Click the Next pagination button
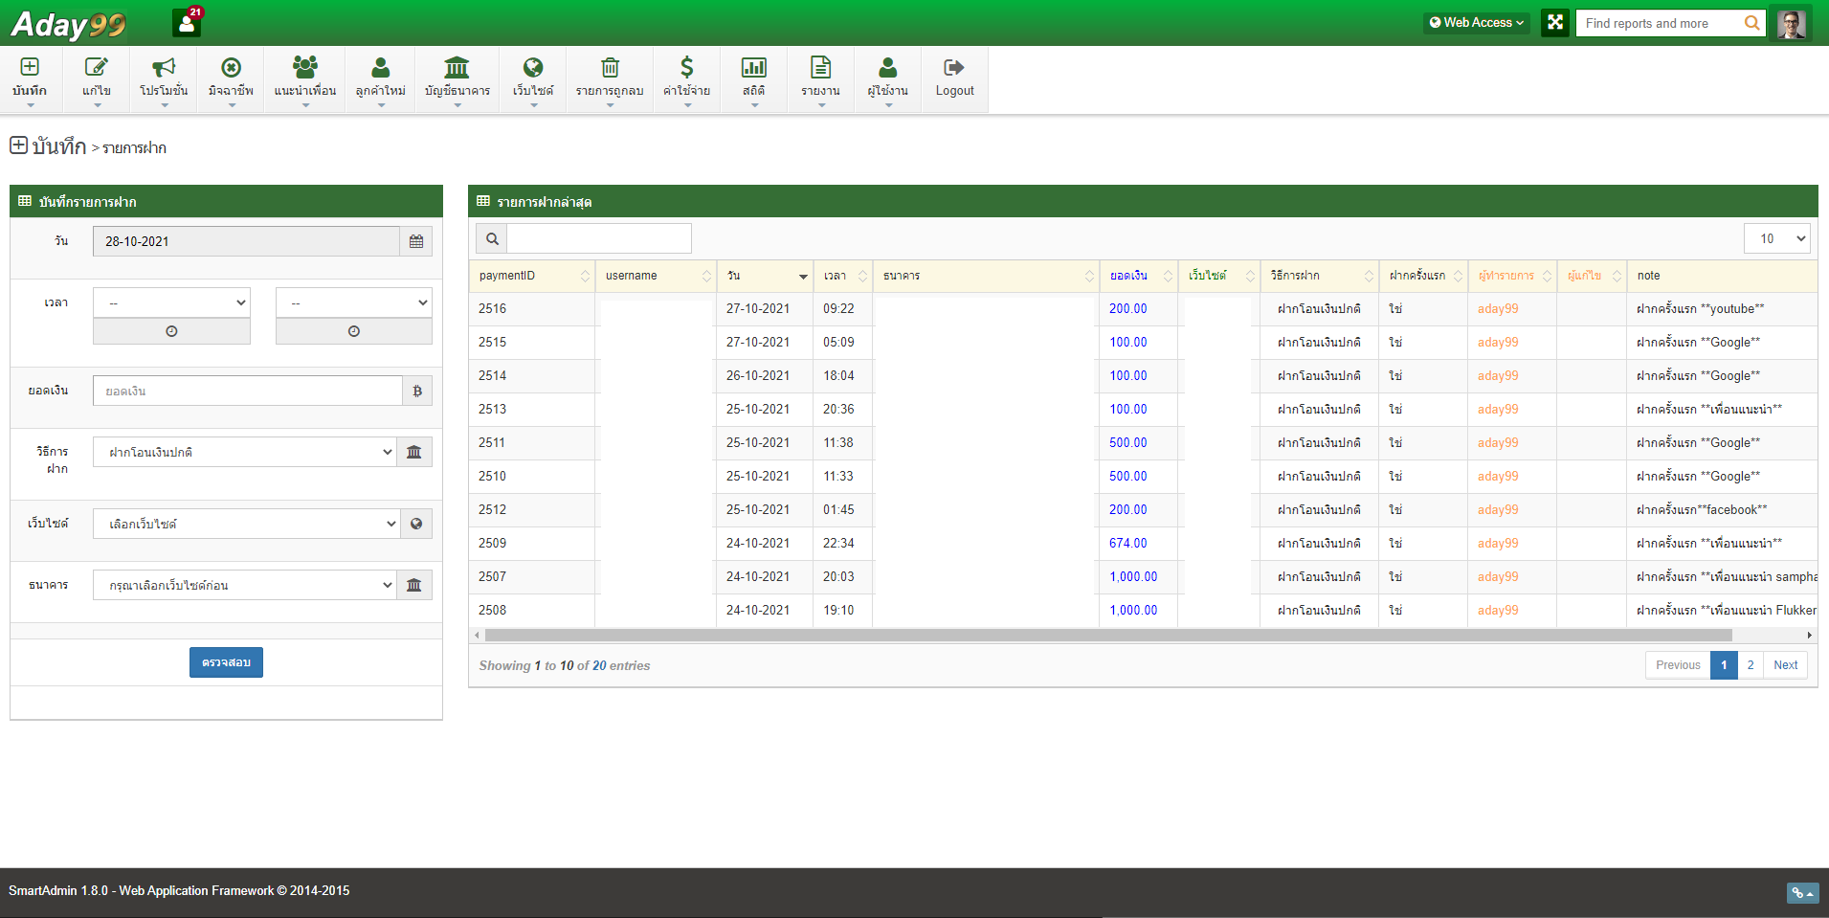The width and height of the screenshot is (1829, 918). [1785, 665]
